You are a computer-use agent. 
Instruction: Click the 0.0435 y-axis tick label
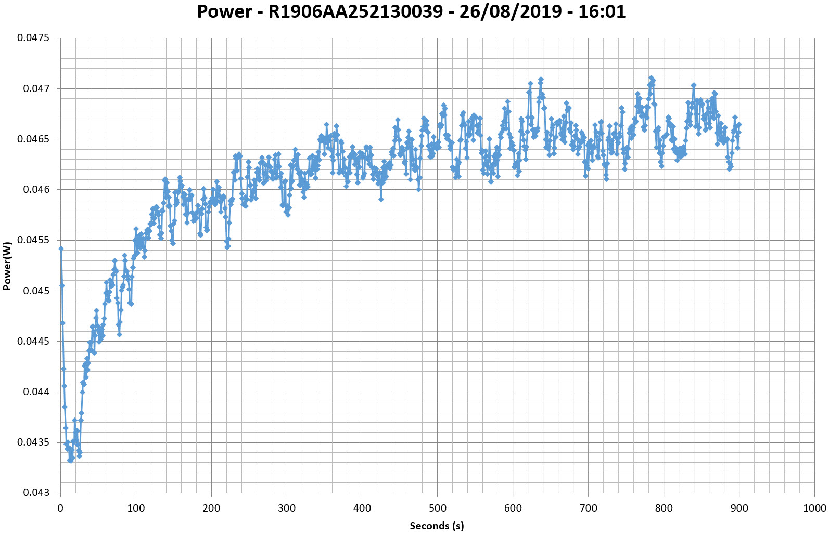click(x=33, y=442)
